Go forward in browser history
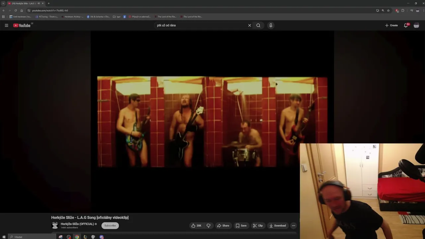Image resolution: width=425 pixels, height=239 pixels. (10, 11)
